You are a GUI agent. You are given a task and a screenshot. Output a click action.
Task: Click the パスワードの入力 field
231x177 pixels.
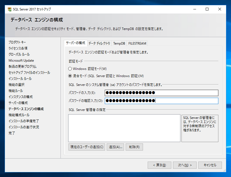pos(161,93)
